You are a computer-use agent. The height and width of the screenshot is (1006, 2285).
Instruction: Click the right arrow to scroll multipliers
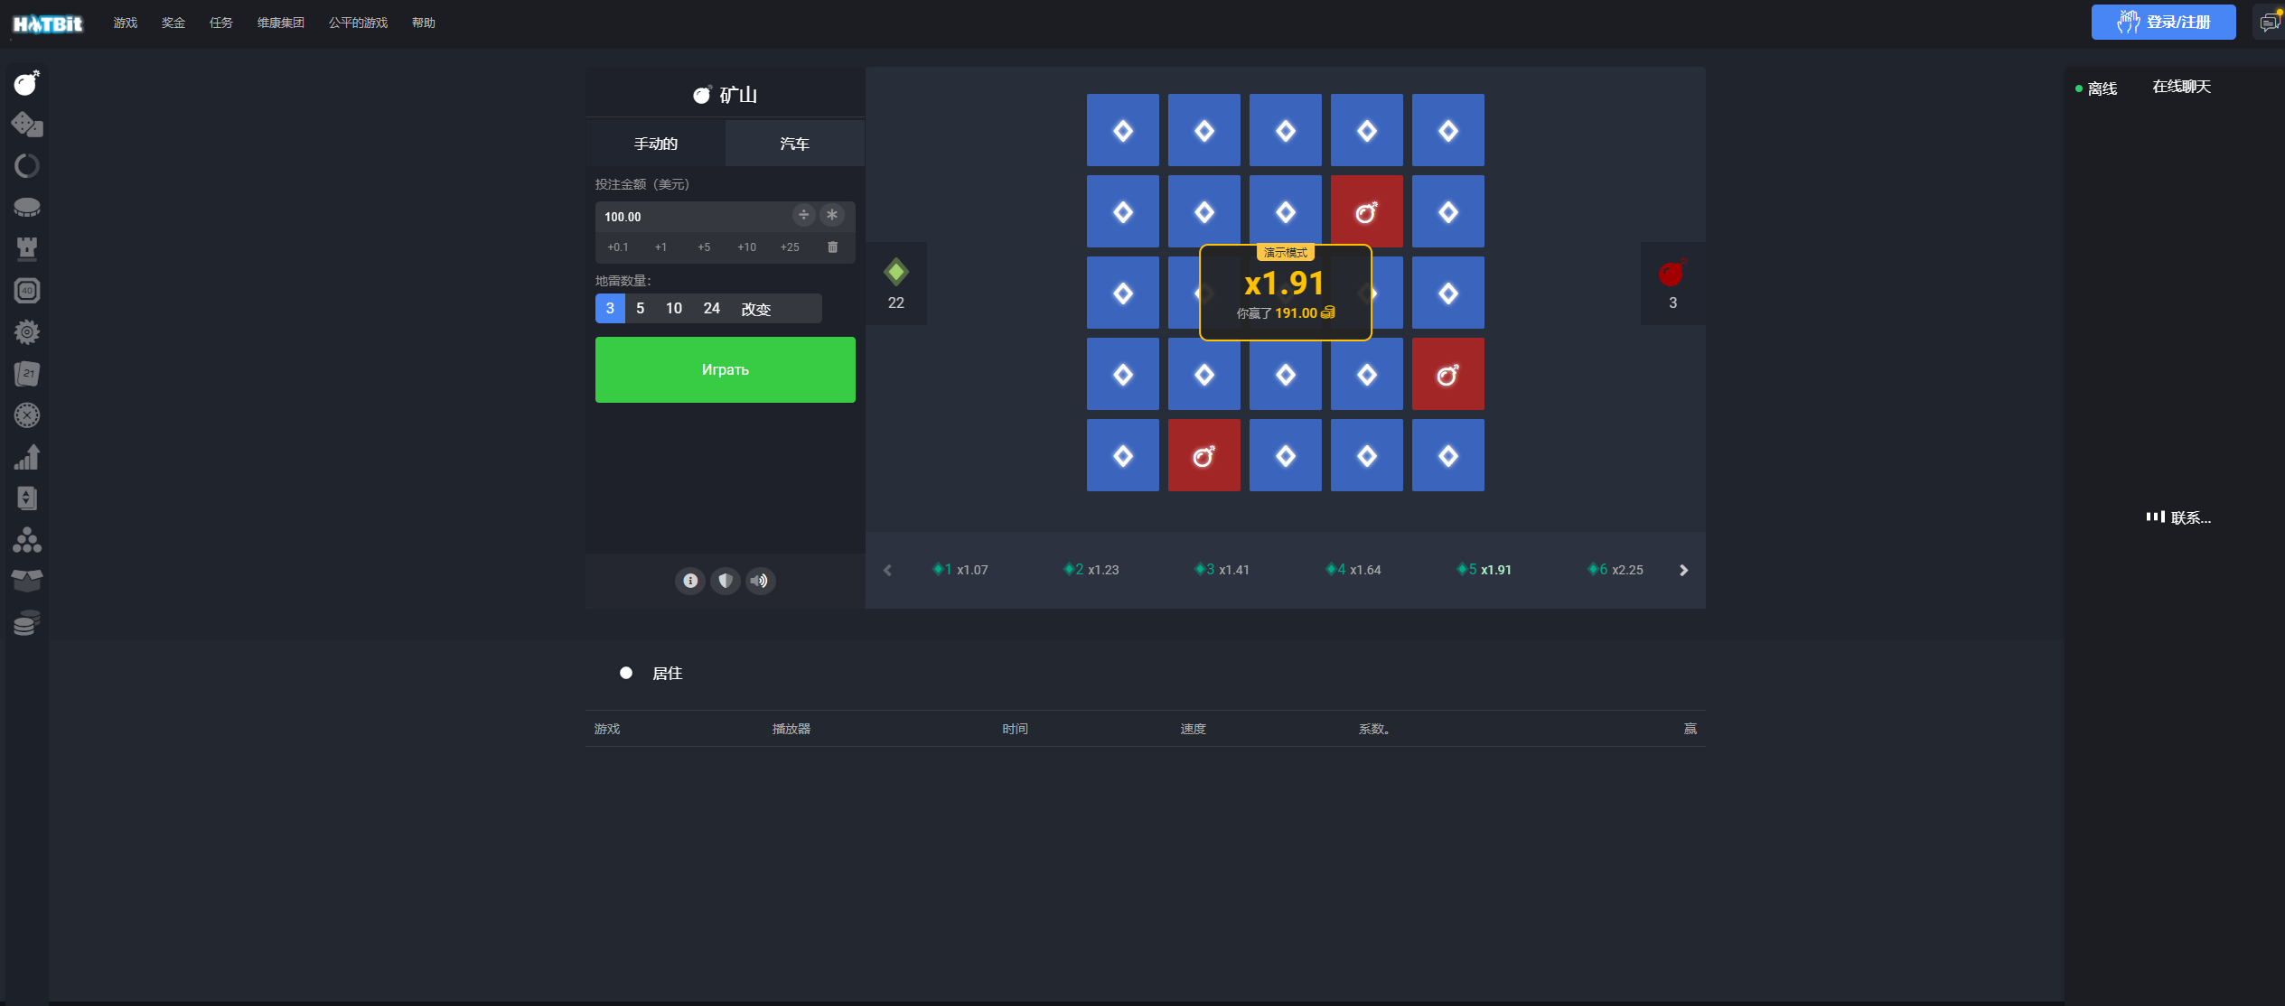click(x=1683, y=569)
